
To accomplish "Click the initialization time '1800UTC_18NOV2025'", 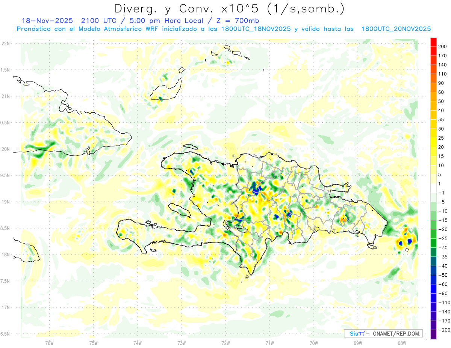I will (x=256, y=29).
